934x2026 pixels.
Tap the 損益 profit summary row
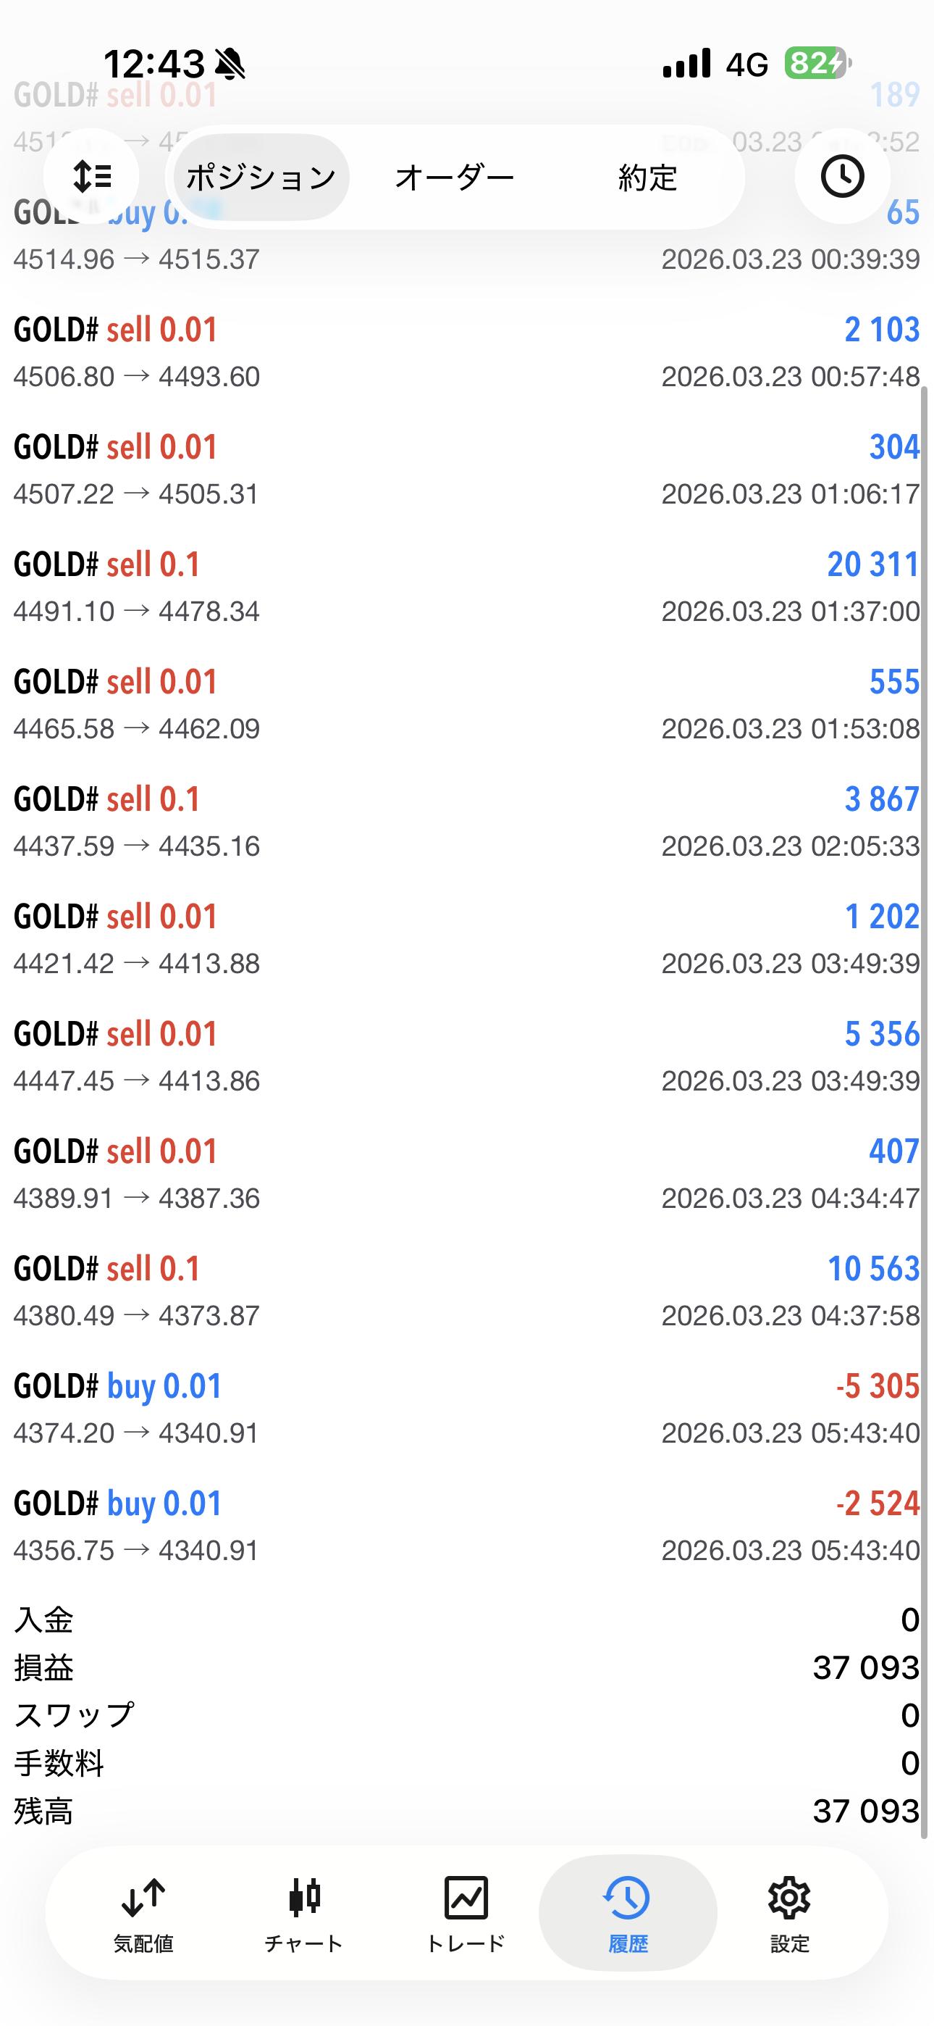pos(467,1667)
